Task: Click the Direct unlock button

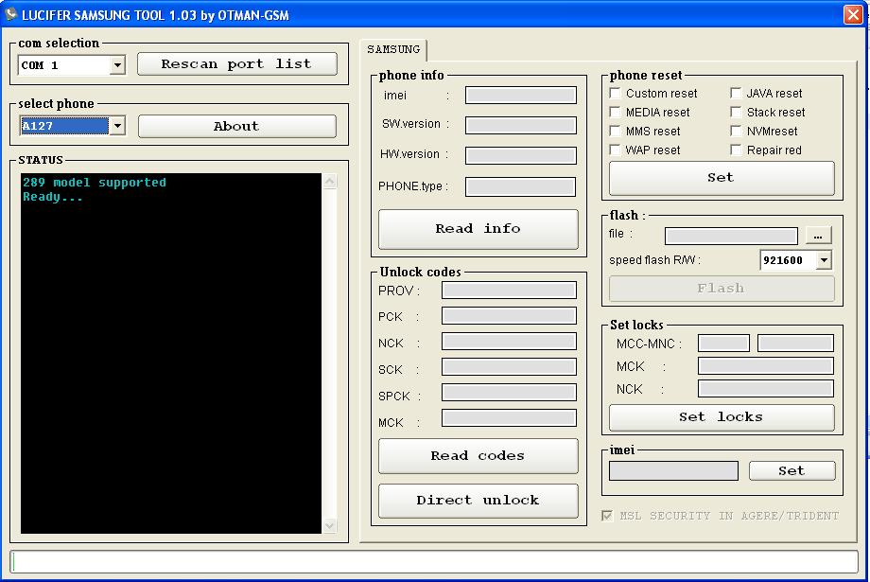Action: [x=478, y=501]
